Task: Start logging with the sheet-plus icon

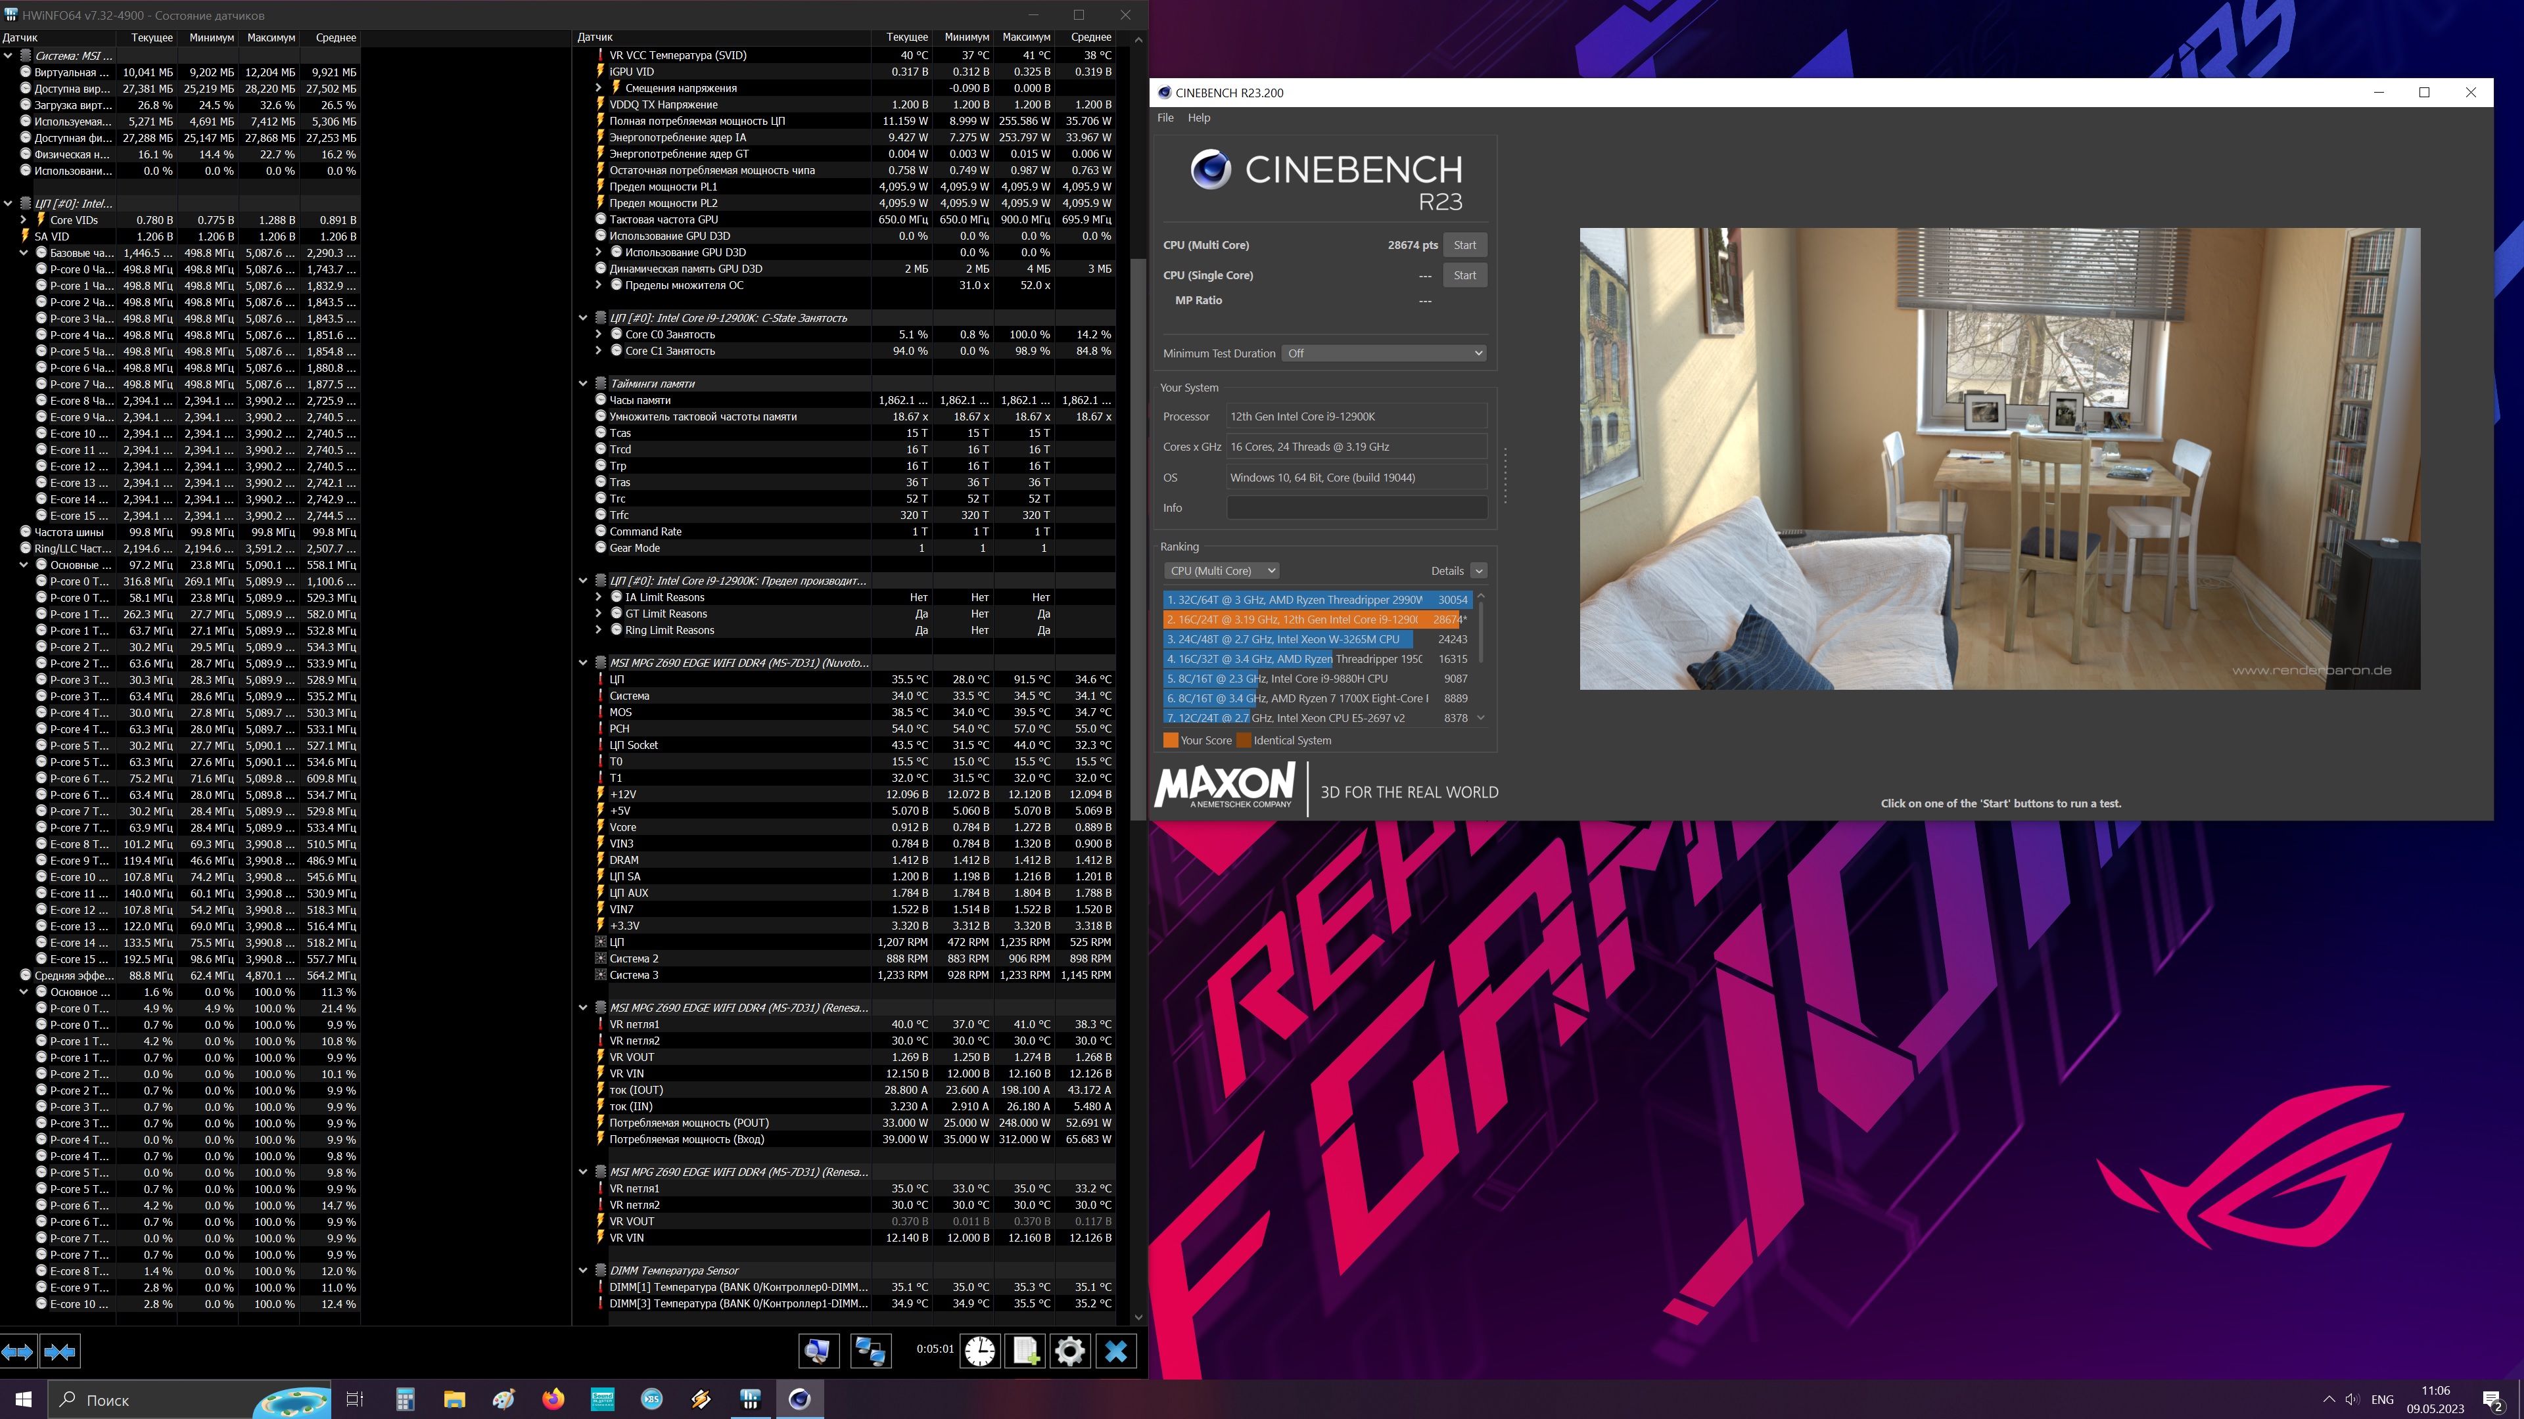Action: click(1025, 1351)
